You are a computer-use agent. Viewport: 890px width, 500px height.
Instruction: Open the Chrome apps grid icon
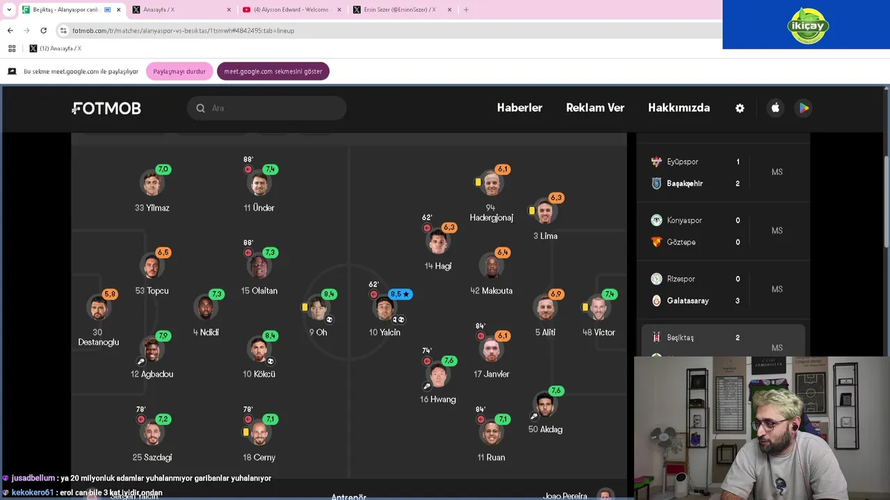[12, 49]
